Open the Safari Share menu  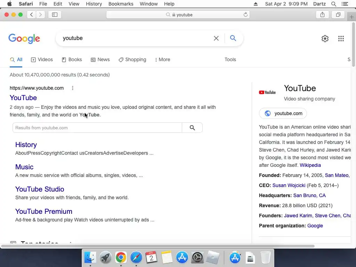[x=322, y=15]
